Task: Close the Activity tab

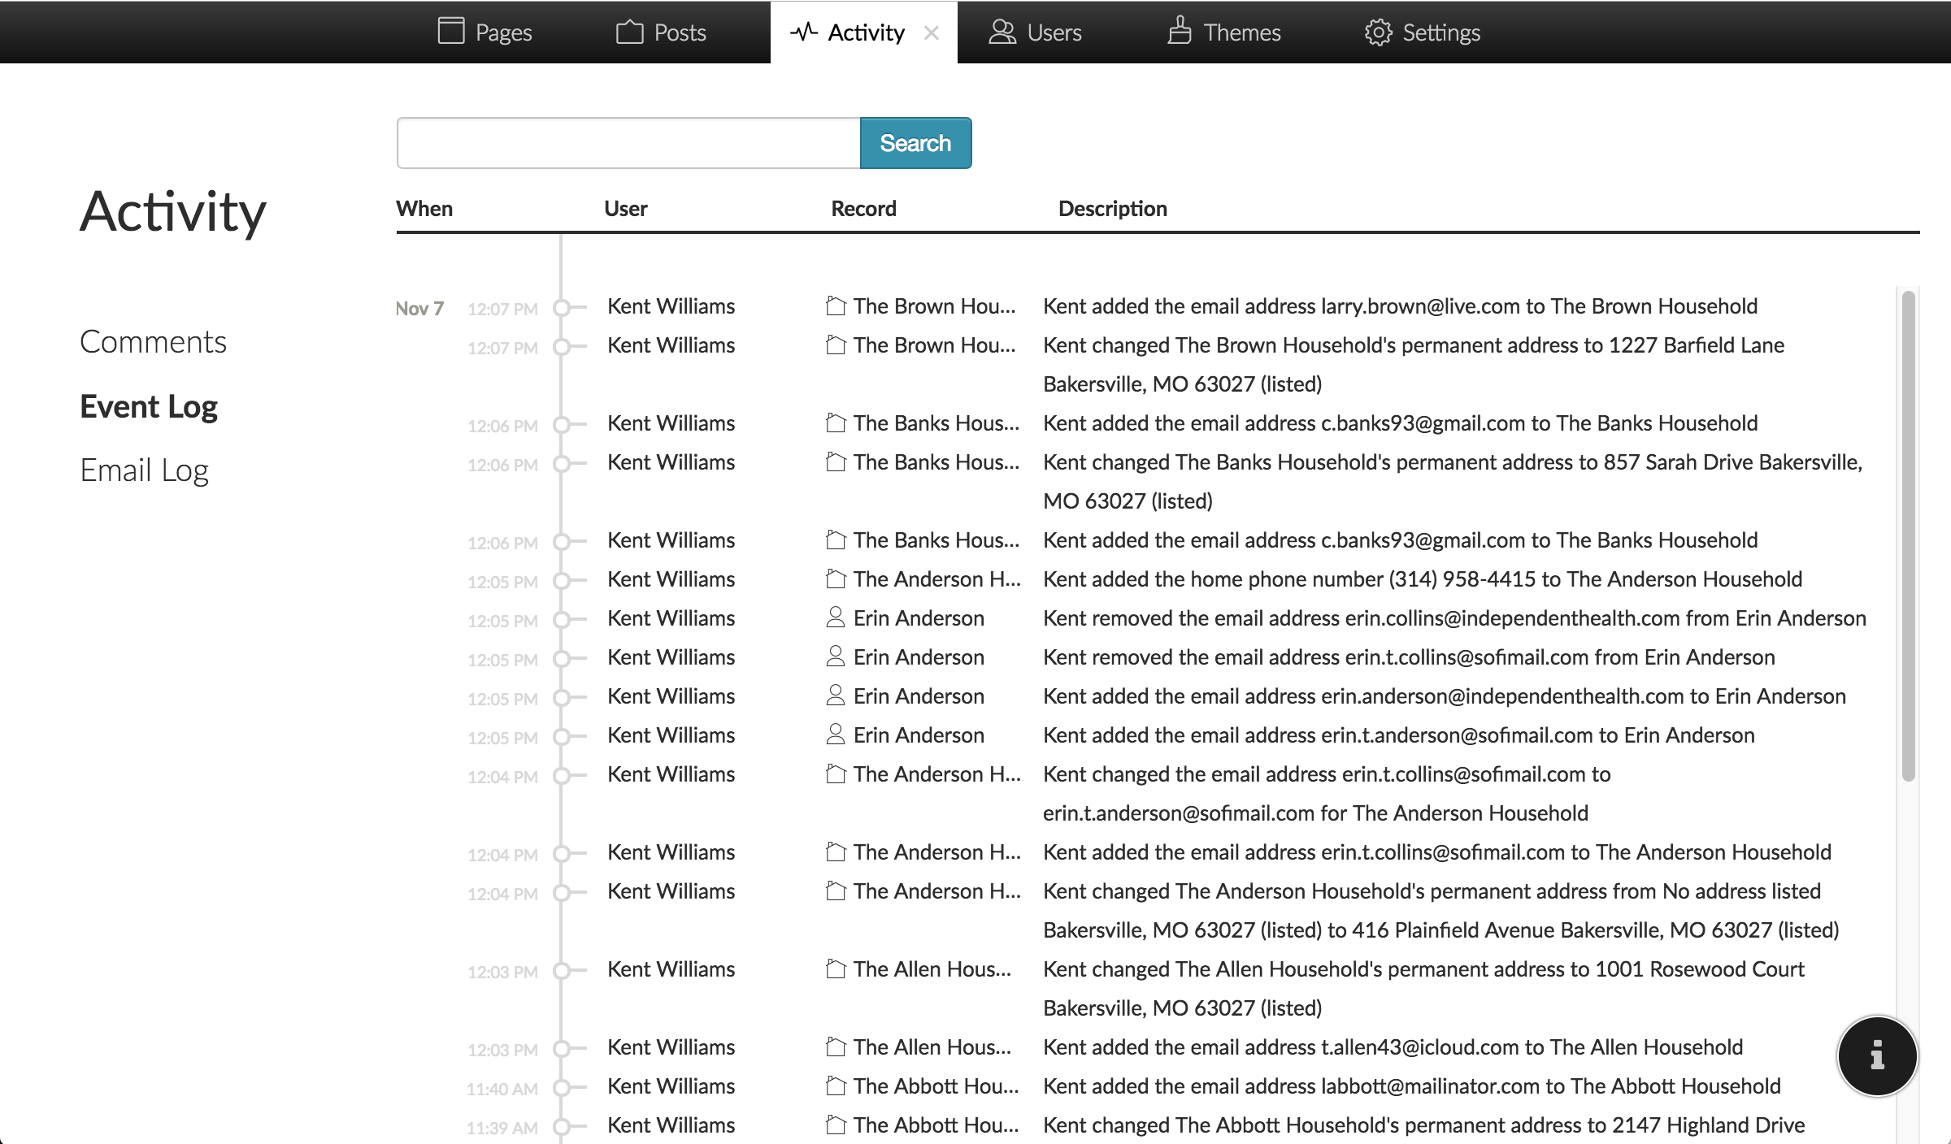Action: (932, 32)
